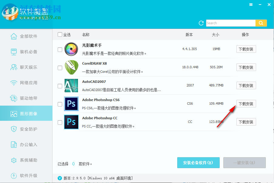Image resolution: width=274 pixels, height=183 pixels.
Task: Select the AutoCAD2007 row checkbox
Action: click(x=60, y=86)
